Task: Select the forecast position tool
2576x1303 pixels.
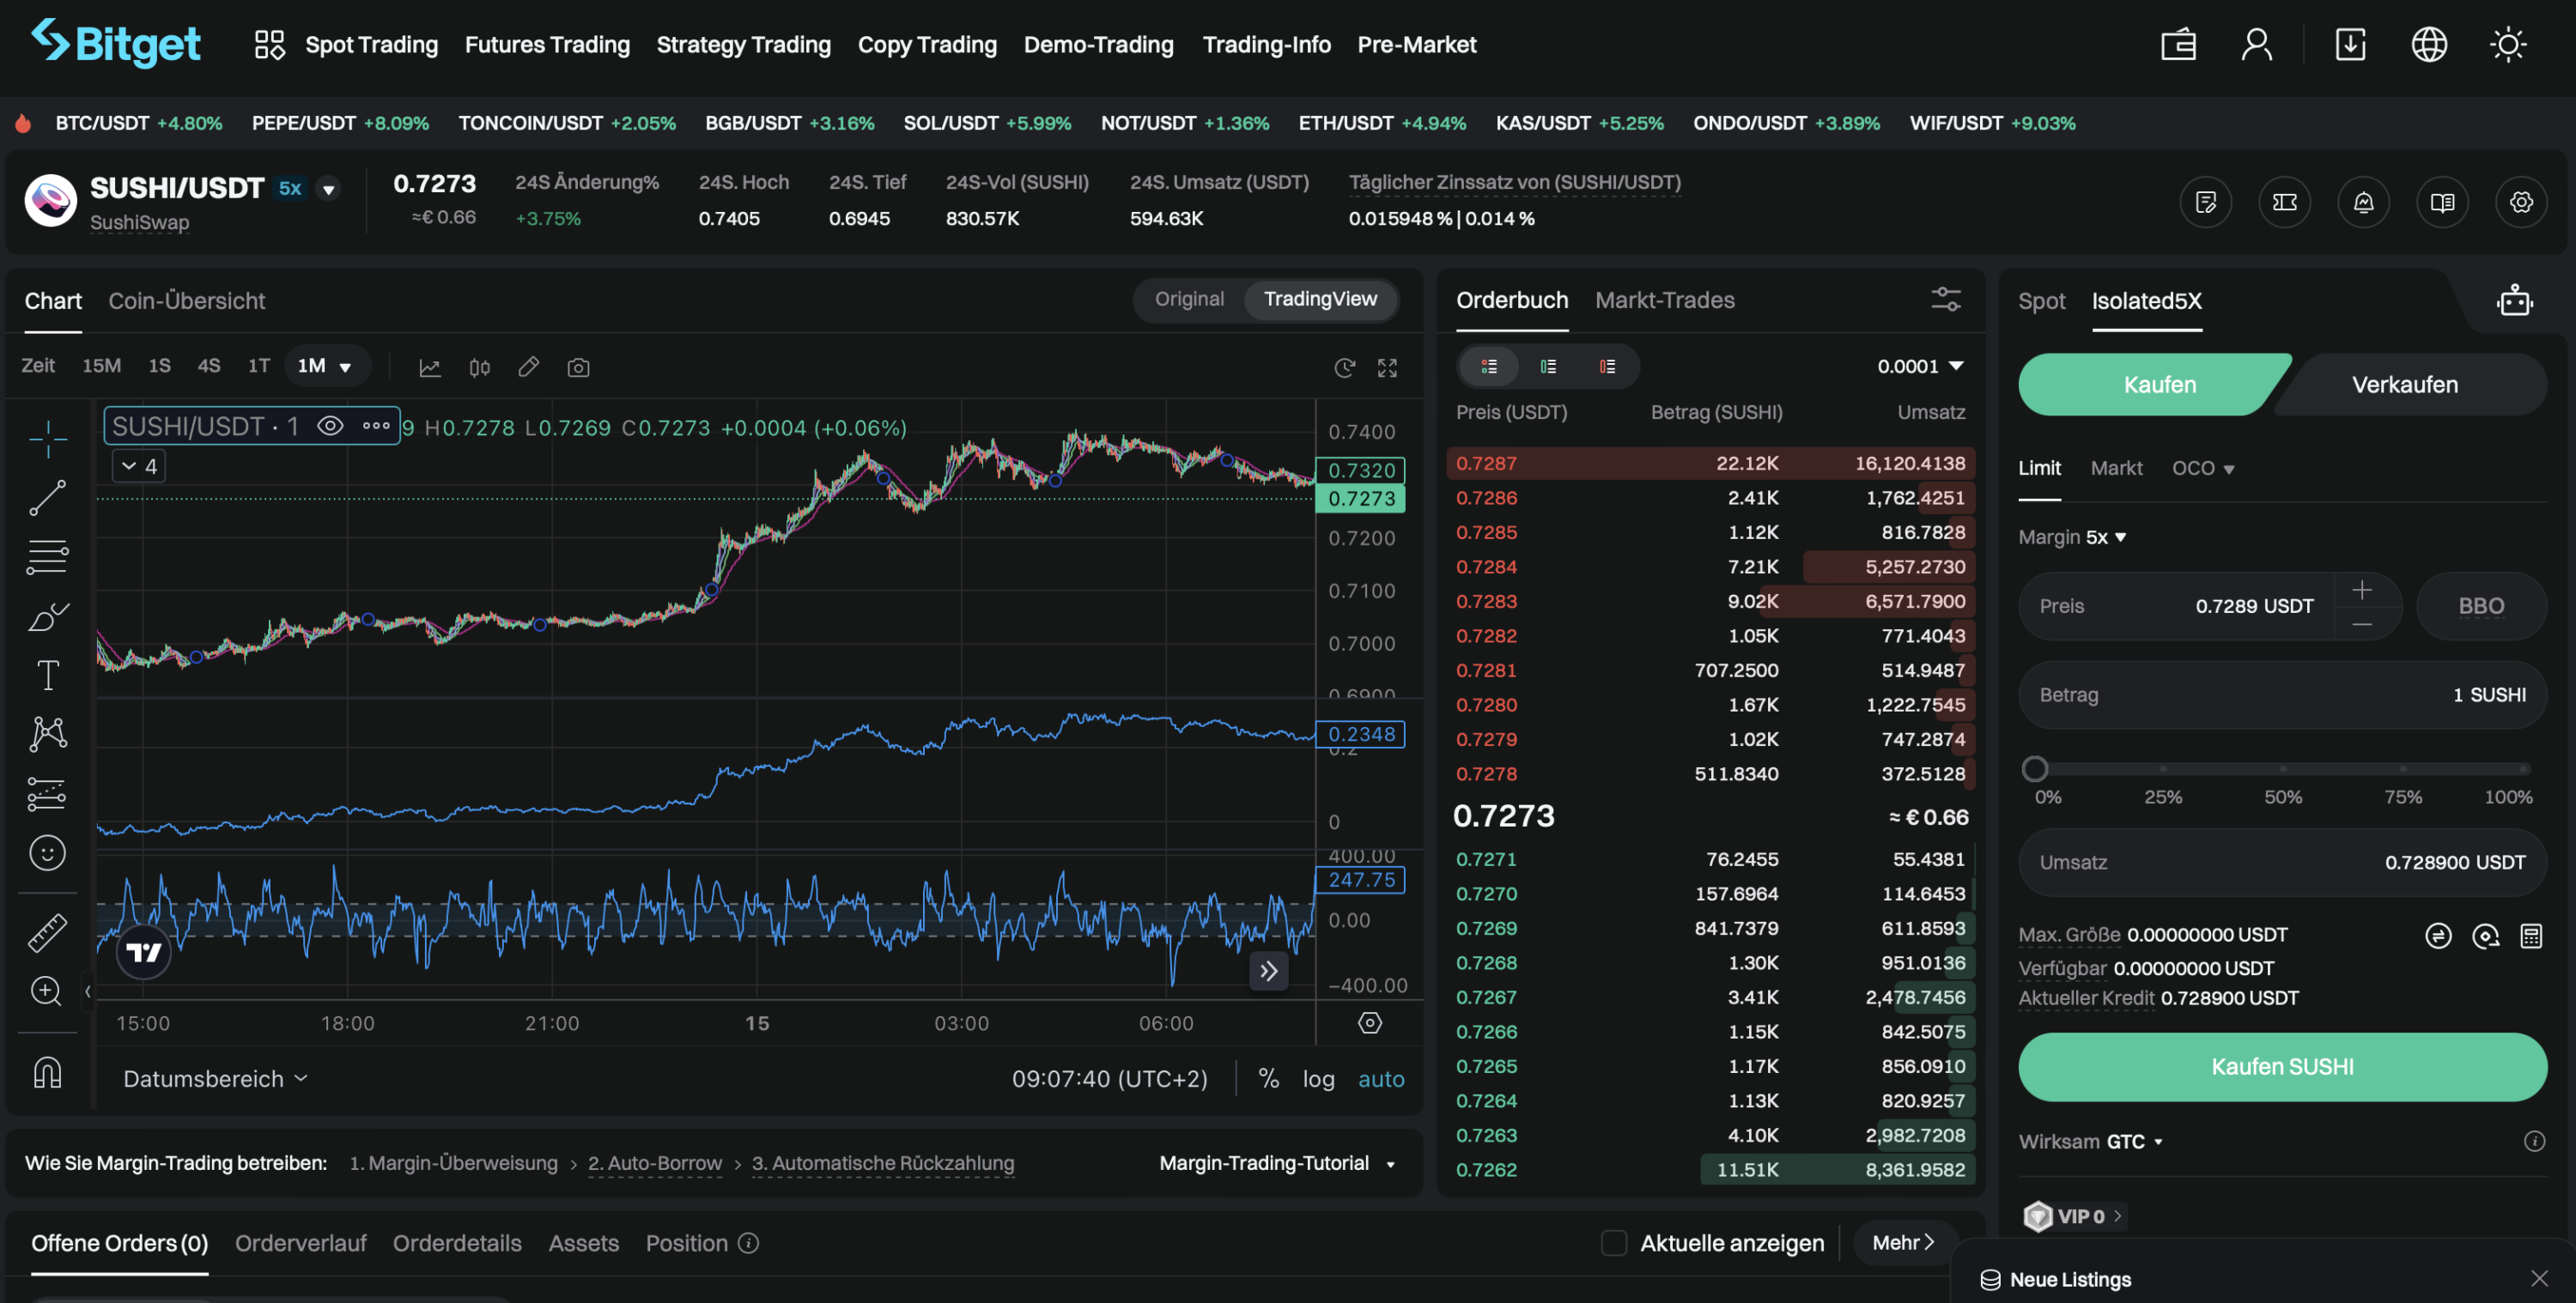Action: click(x=47, y=794)
